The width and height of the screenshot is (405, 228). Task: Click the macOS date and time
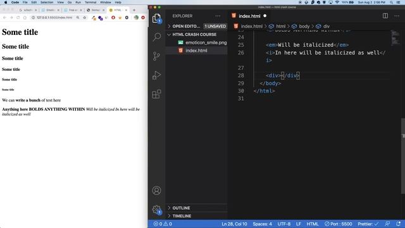point(371,3)
